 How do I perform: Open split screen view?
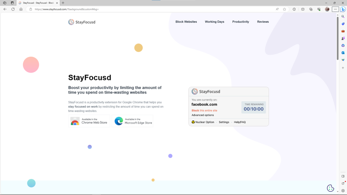303,9
